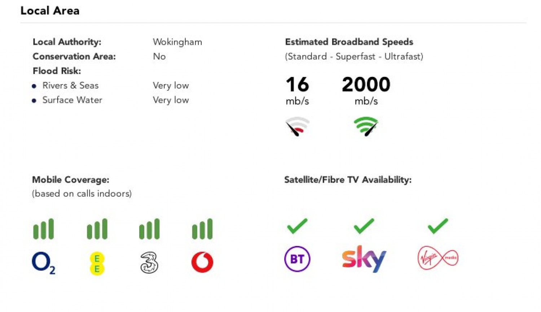Click the Sky TV logo
Image resolution: width=541 pixels, height=312 pixels.
tap(364, 259)
